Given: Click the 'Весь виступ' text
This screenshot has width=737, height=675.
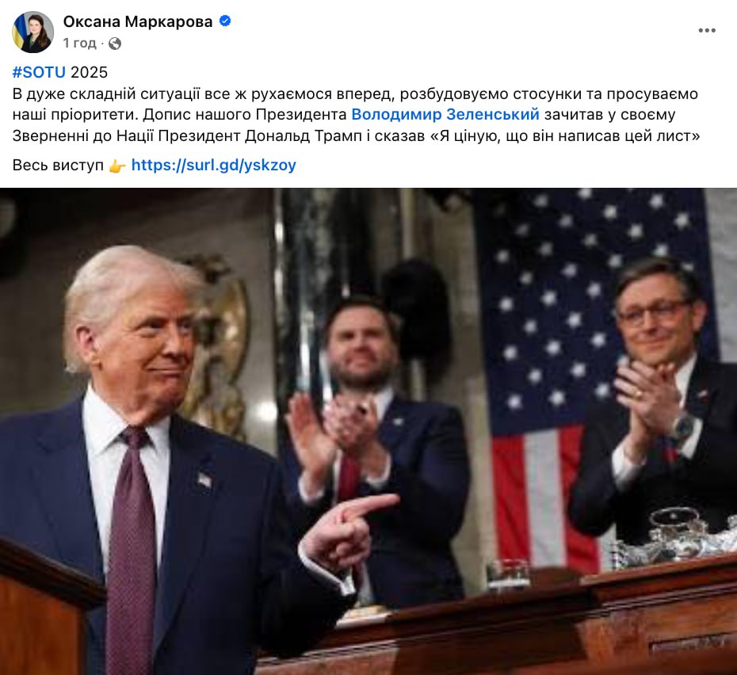Looking at the screenshot, I should click(x=58, y=166).
